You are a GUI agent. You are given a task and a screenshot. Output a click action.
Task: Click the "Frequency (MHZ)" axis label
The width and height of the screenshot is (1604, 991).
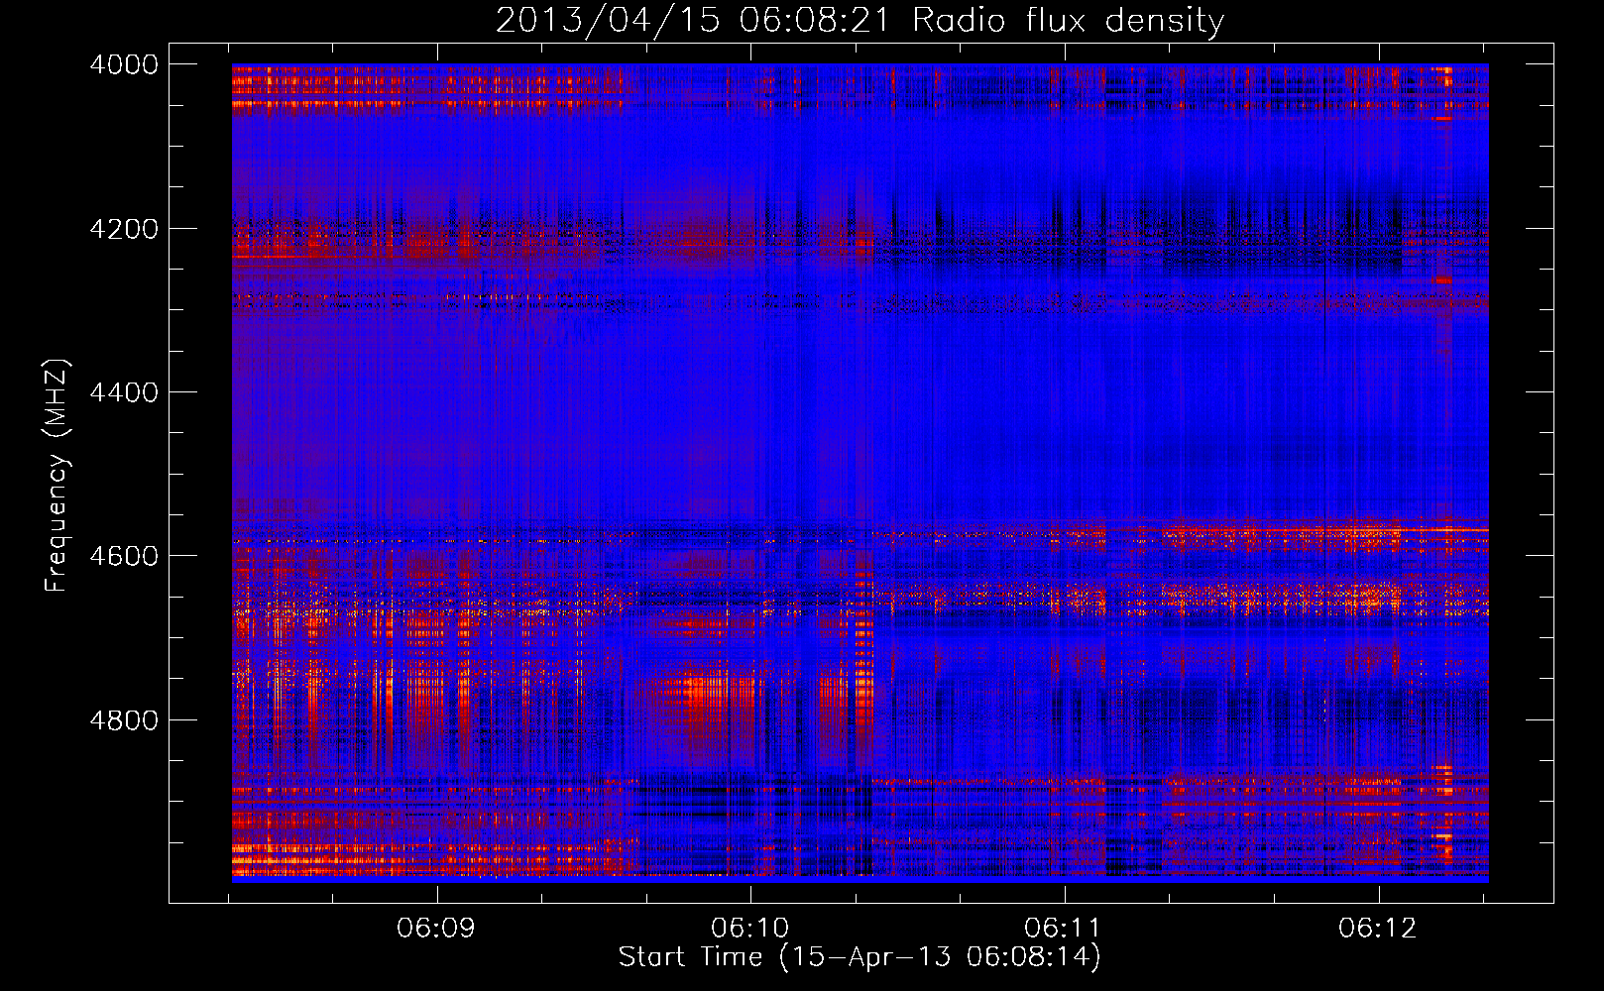57,476
